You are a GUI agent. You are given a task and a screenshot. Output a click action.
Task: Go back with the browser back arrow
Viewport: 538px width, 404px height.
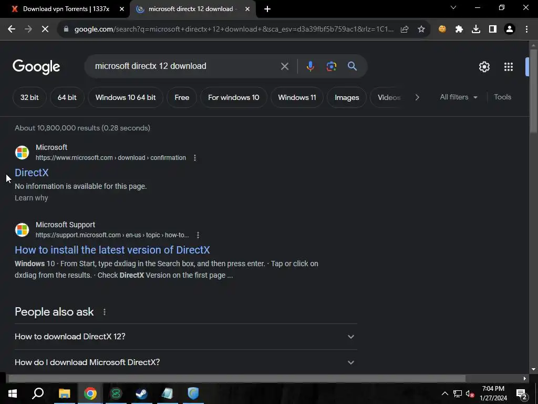click(x=12, y=29)
